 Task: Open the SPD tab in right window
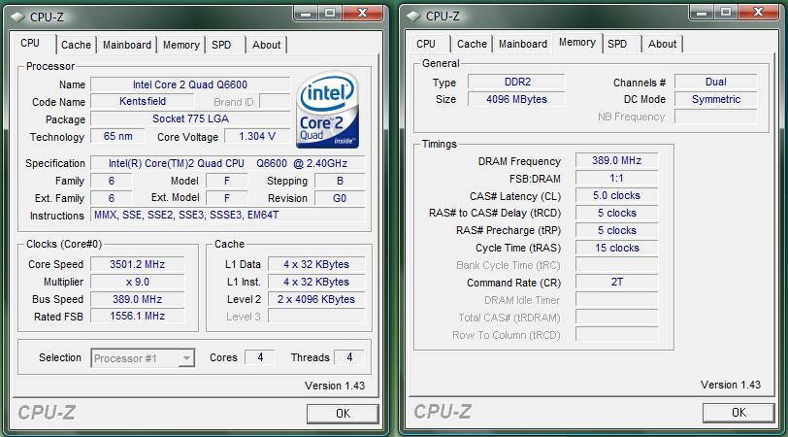tap(617, 44)
